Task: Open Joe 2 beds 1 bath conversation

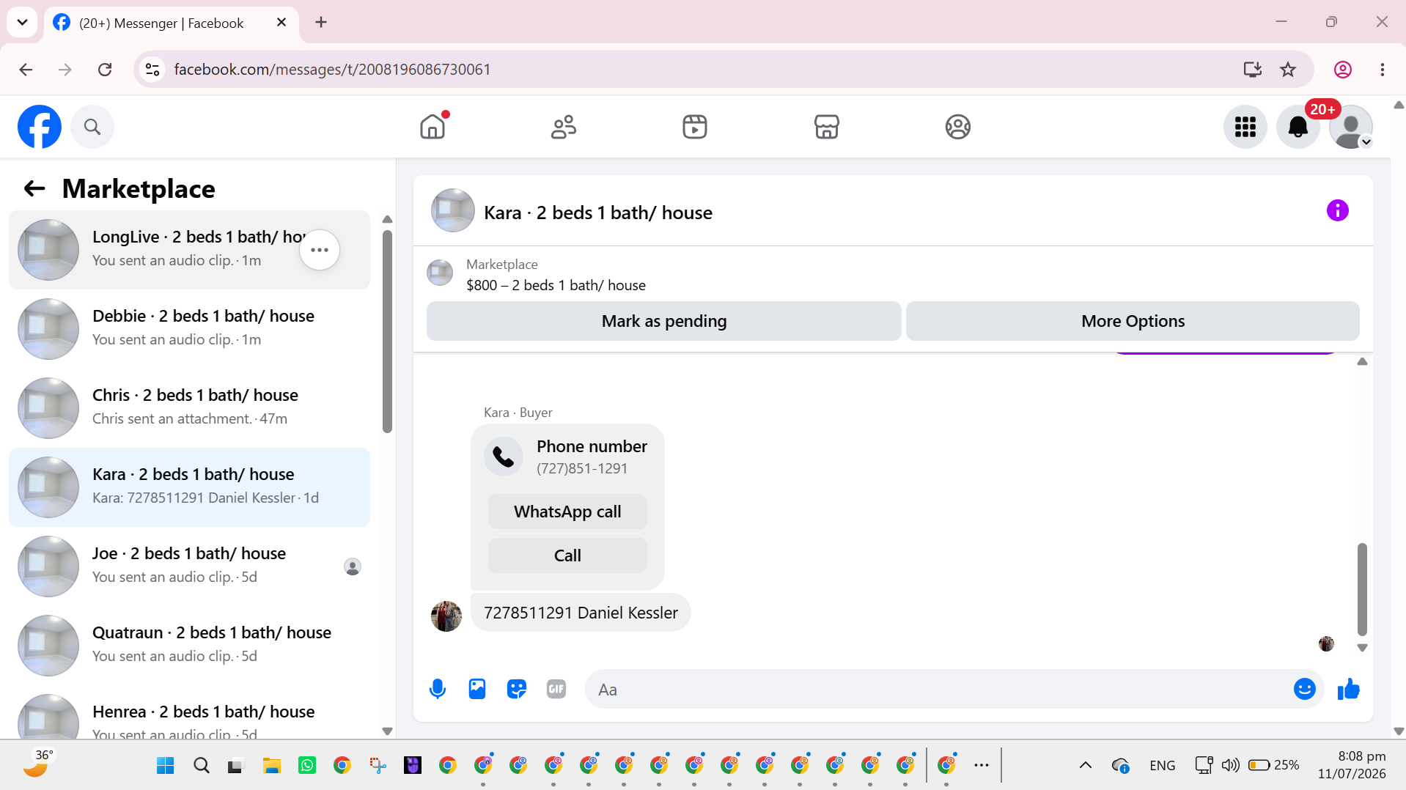Action: tap(189, 566)
